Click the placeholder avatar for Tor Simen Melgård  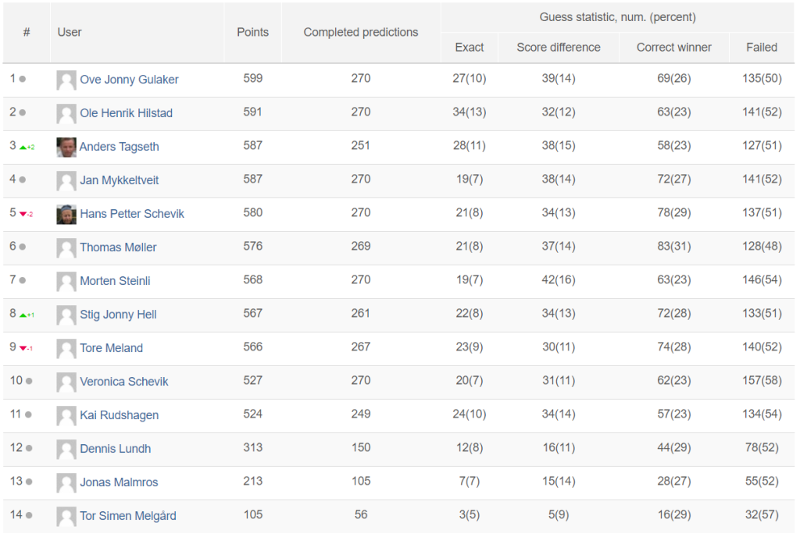[x=66, y=517]
